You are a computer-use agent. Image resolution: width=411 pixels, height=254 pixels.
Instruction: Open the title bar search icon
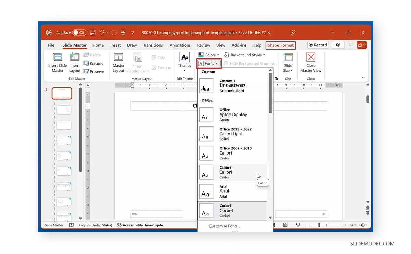(x=293, y=32)
